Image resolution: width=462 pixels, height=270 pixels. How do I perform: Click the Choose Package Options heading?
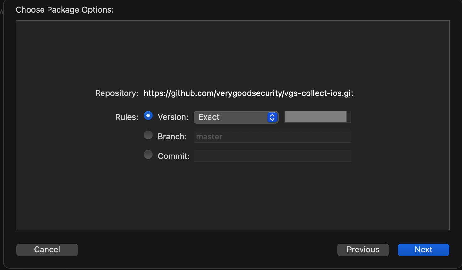(x=65, y=10)
